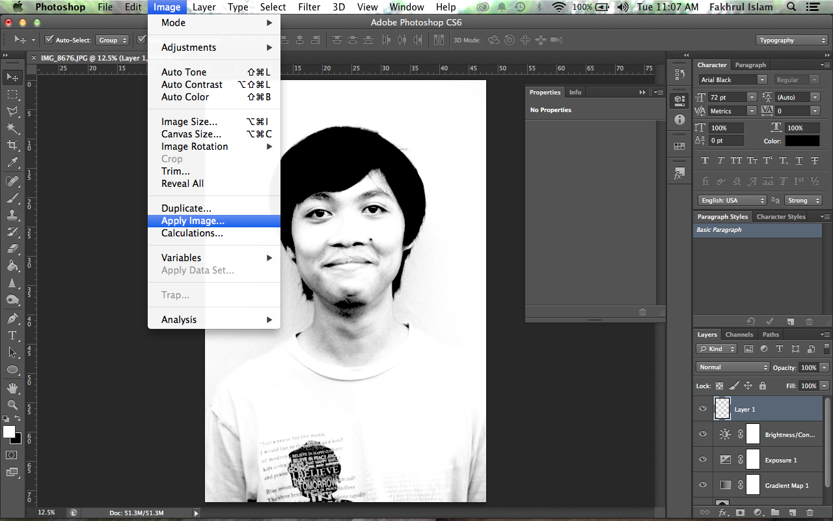
Task: Select the Brush tool
Action: pyautogui.click(x=12, y=198)
